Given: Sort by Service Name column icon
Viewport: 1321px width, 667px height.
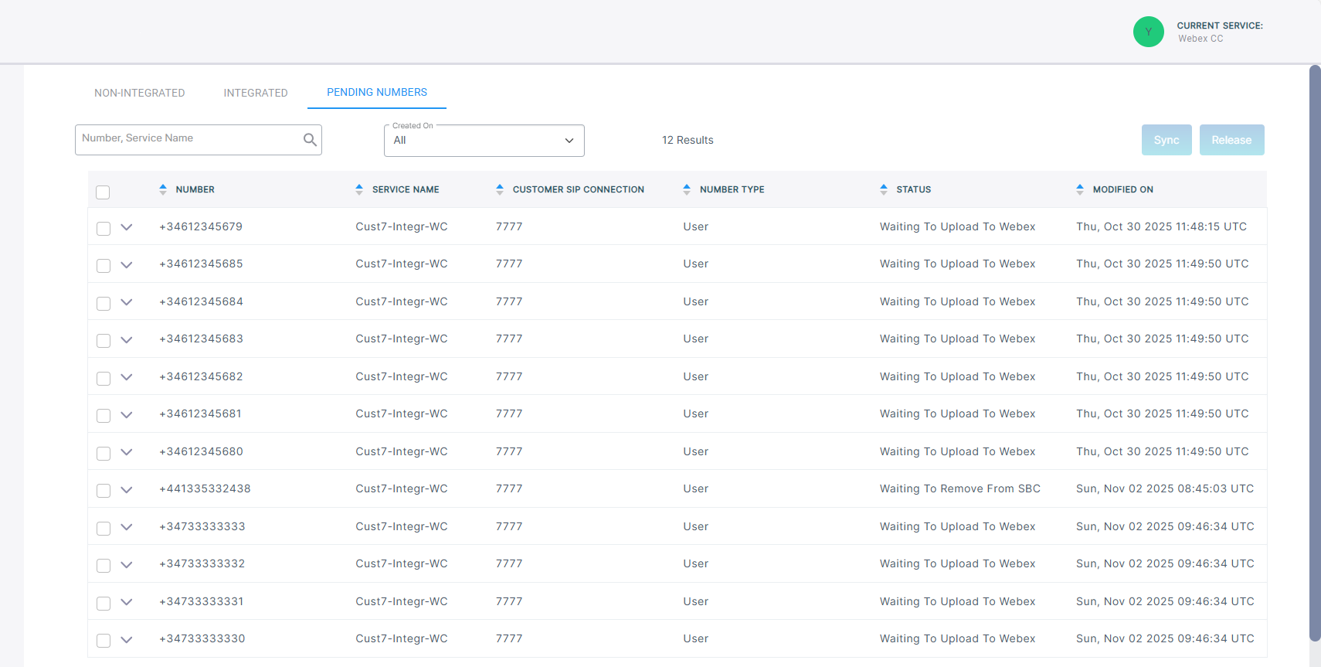Looking at the screenshot, I should click(359, 189).
